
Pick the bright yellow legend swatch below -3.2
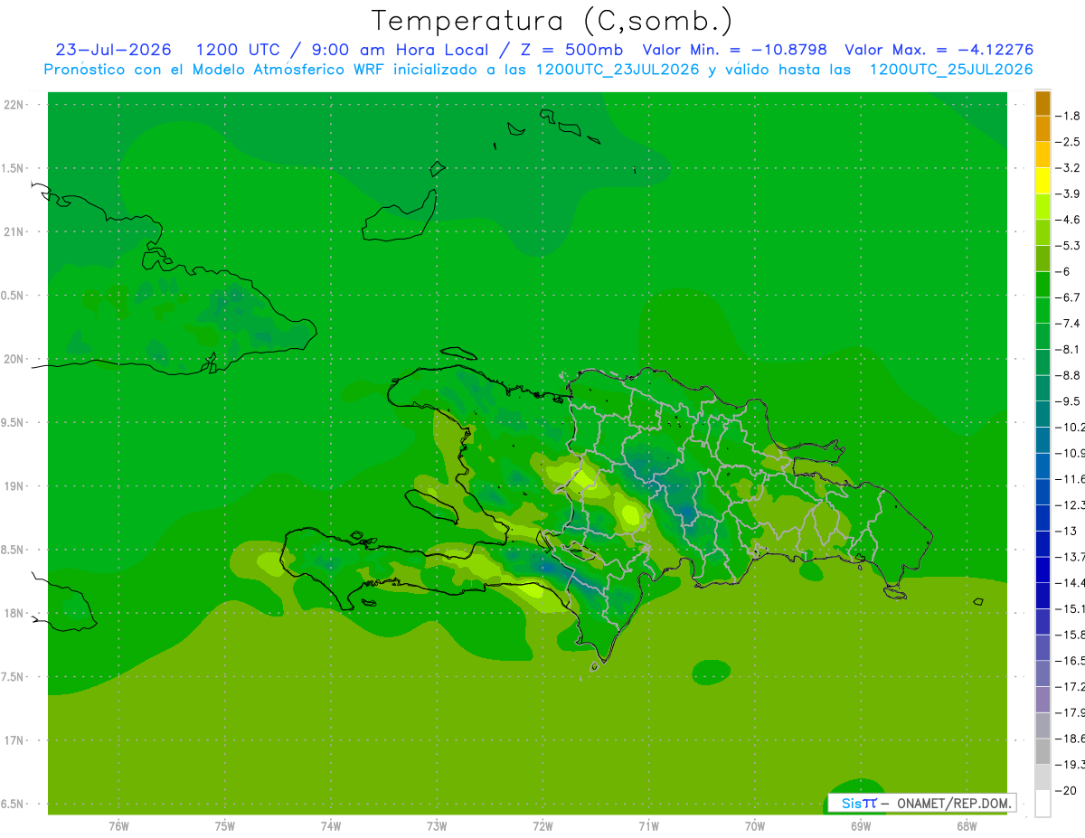coord(1043,181)
